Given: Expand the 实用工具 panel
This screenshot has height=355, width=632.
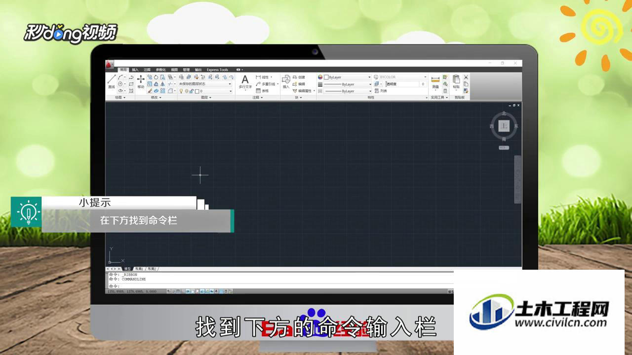Looking at the screenshot, I should point(439,97).
